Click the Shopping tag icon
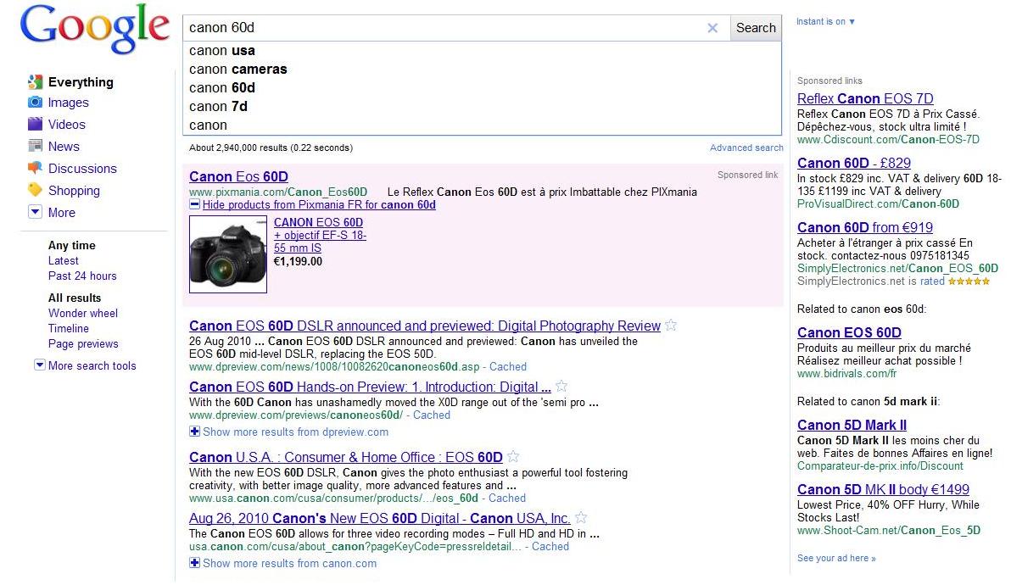Image resolution: width=1011 pixels, height=585 pixels. [35, 190]
